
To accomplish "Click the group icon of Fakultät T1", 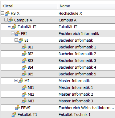I will [14, 114].
